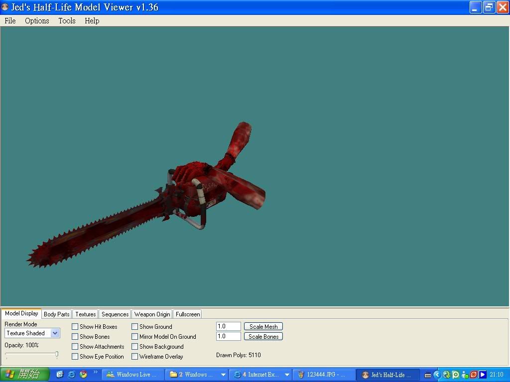Toggle Show Bones checkbox
Viewport: 510px width, 382px height.
pos(75,337)
